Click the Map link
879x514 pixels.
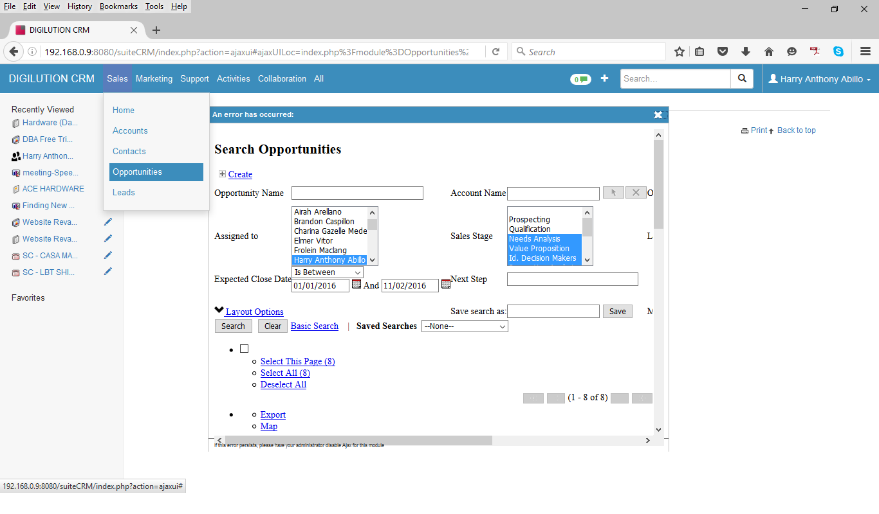click(269, 426)
